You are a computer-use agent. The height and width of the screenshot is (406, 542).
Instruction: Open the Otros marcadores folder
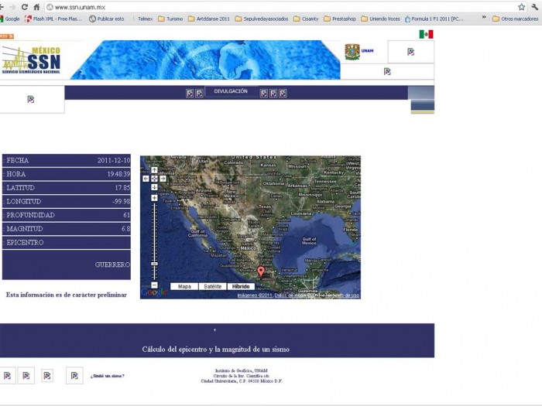pos(516,19)
